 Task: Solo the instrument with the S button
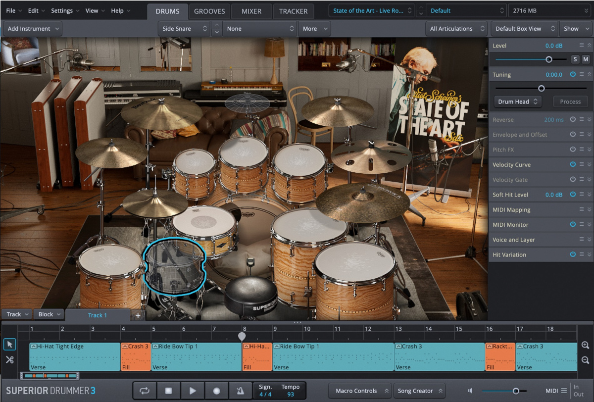pos(575,59)
